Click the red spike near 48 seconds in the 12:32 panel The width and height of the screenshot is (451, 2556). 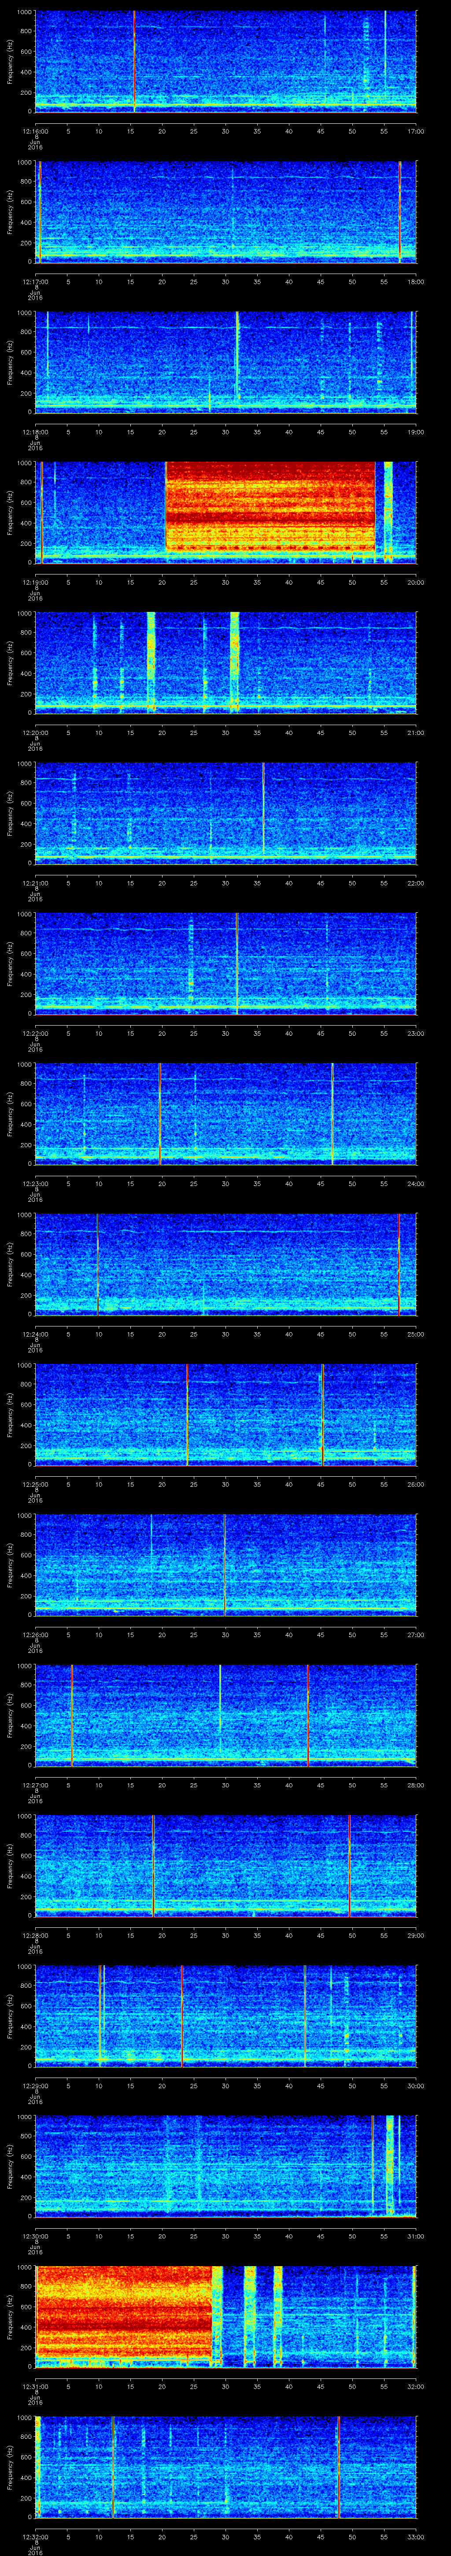point(339,2467)
